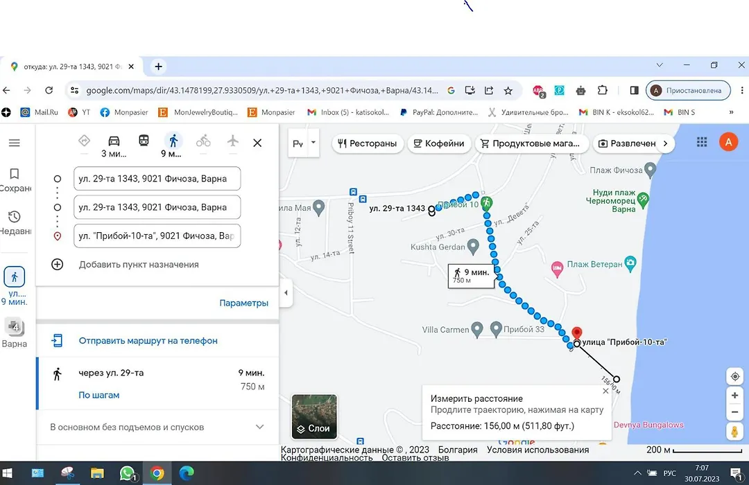Open the Google Maps hamburger menu
The height and width of the screenshot is (485, 749).
(15, 143)
